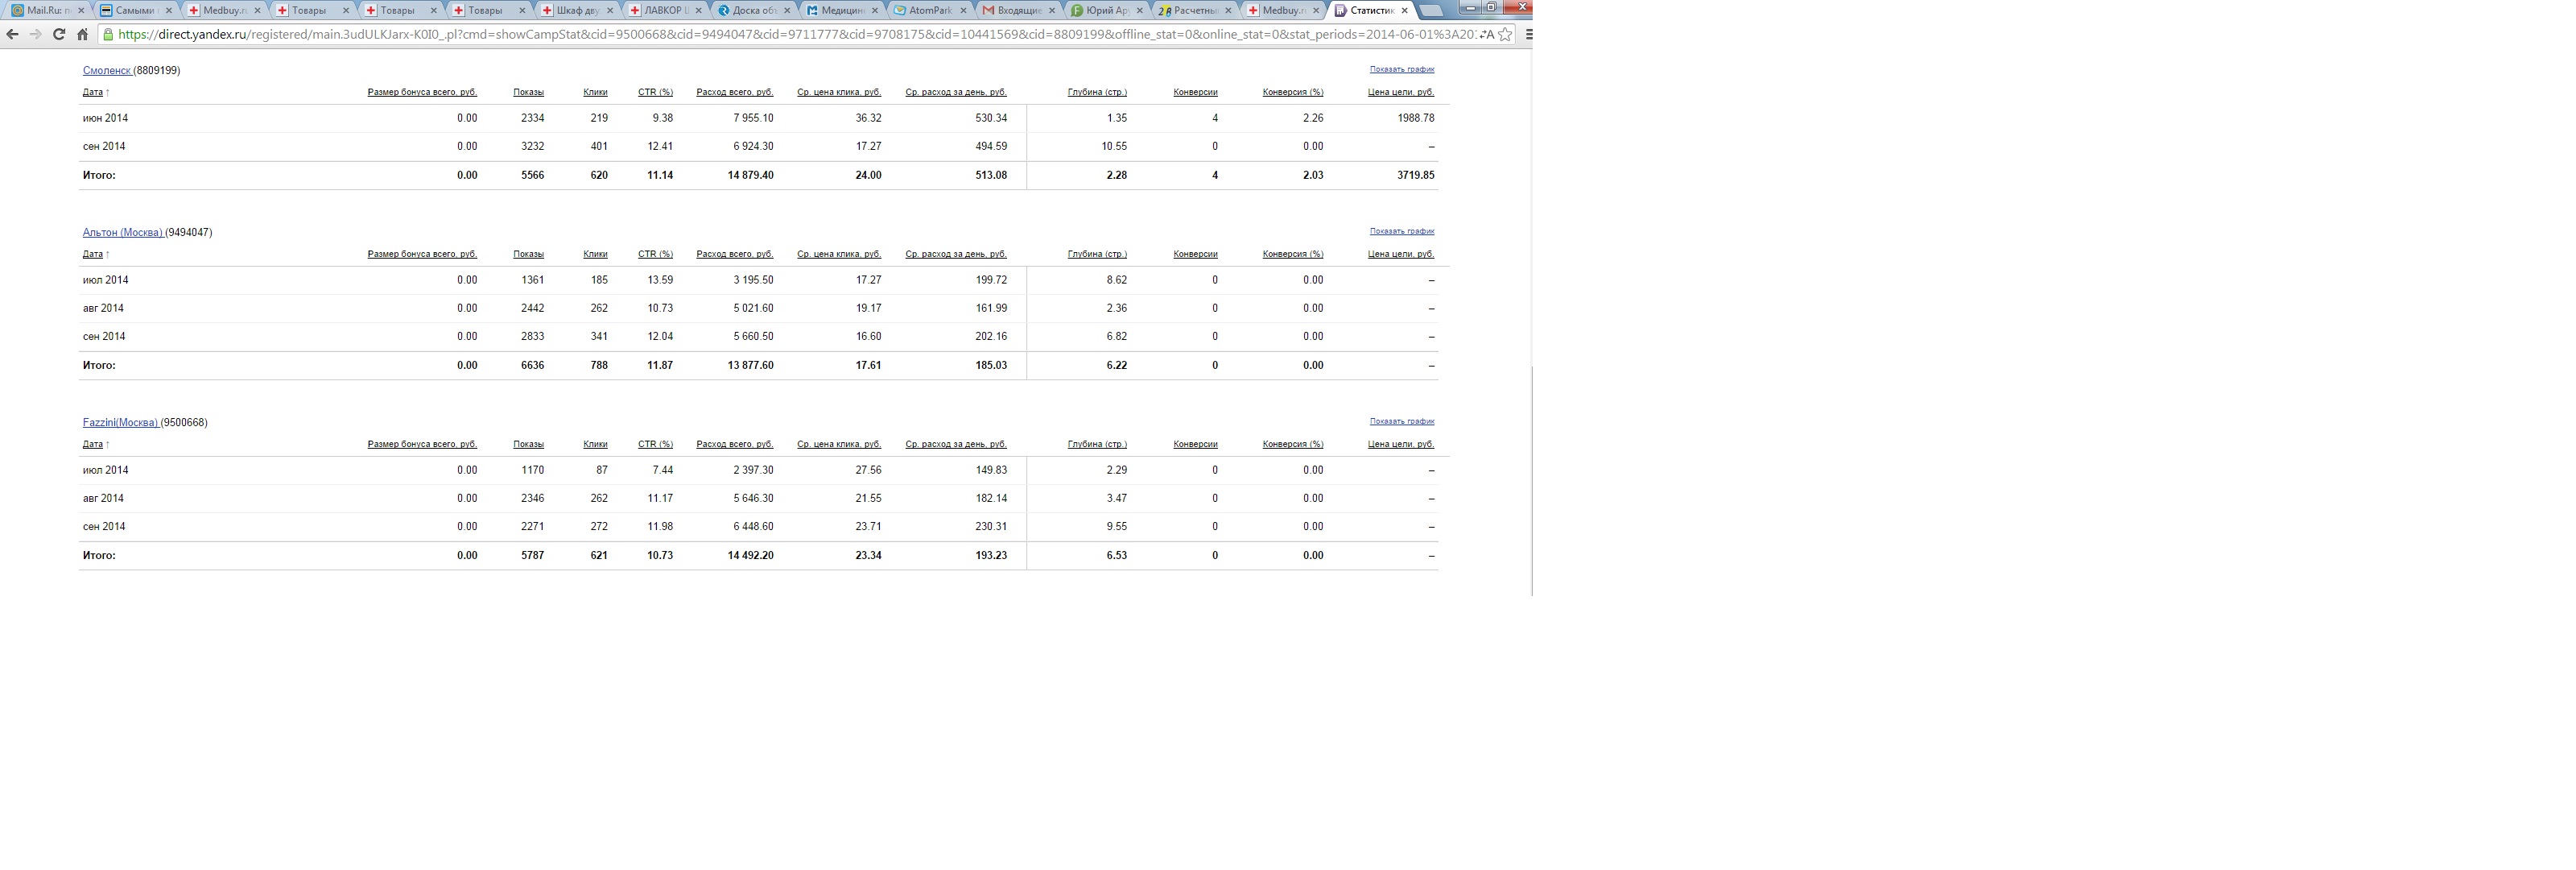The image size is (2576, 870).
Task: Close the Mail.Ru tab
Action: click(x=81, y=10)
